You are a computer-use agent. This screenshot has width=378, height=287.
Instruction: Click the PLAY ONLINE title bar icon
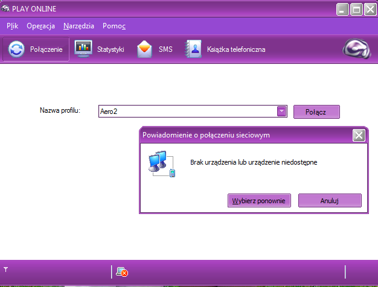[6, 8]
